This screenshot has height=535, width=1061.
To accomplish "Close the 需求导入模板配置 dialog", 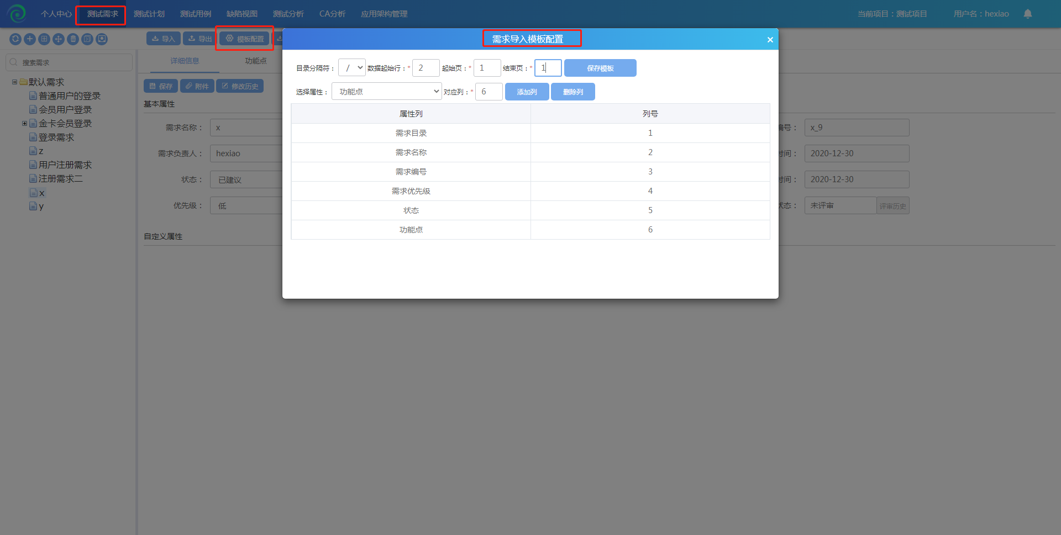I will pyautogui.click(x=770, y=40).
